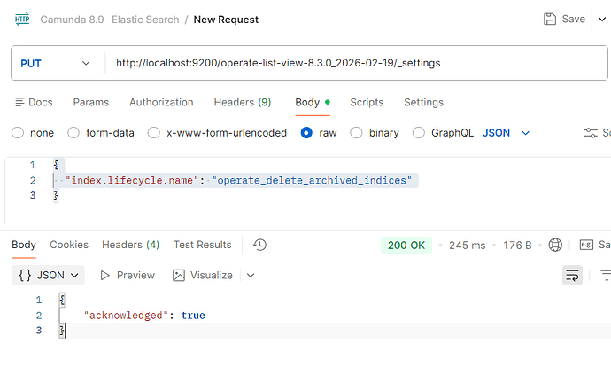Image resolution: width=611 pixels, height=375 pixels.
Task: Toggle word wrap in response
Action: coord(573,276)
